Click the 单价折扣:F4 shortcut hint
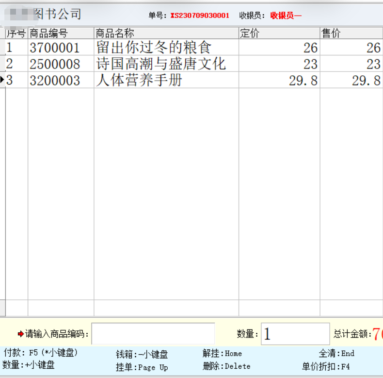Image resolution: width=383 pixels, height=378 pixels. [326, 366]
